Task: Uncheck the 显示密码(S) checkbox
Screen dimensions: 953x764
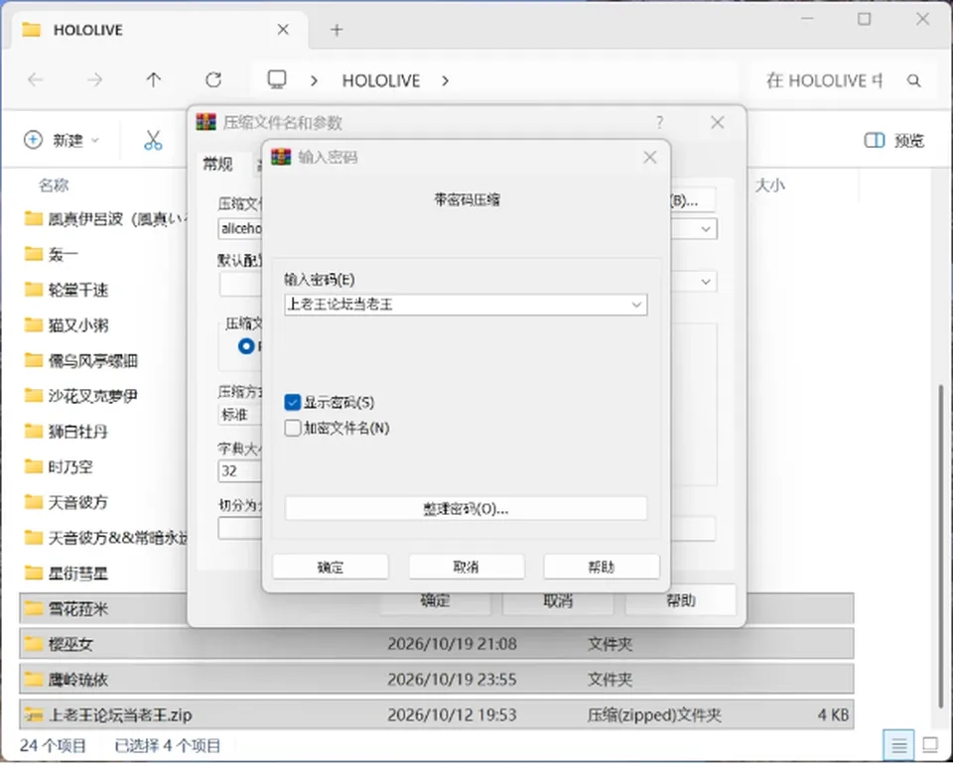Action: point(292,402)
